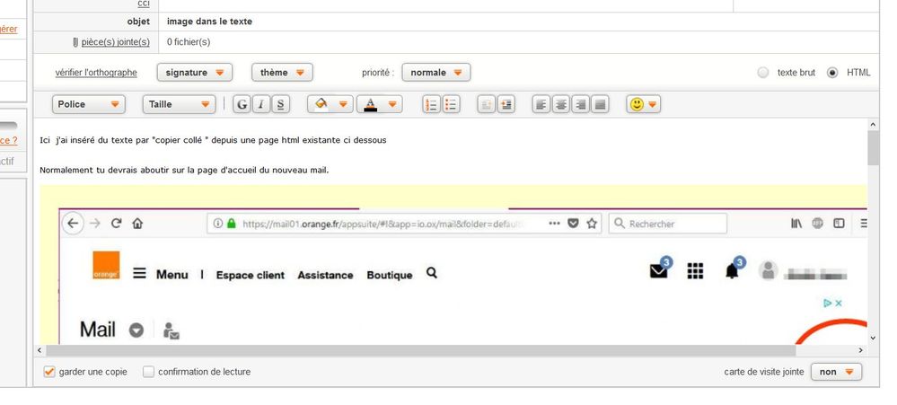Image resolution: width=897 pixels, height=405 pixels.
Task: Align text to the left
Action: click(x=541, y=104)
